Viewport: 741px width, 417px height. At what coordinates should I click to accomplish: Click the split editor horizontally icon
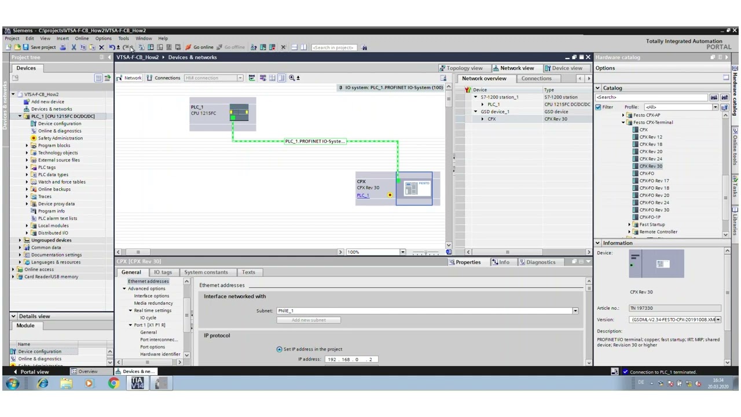294,47
